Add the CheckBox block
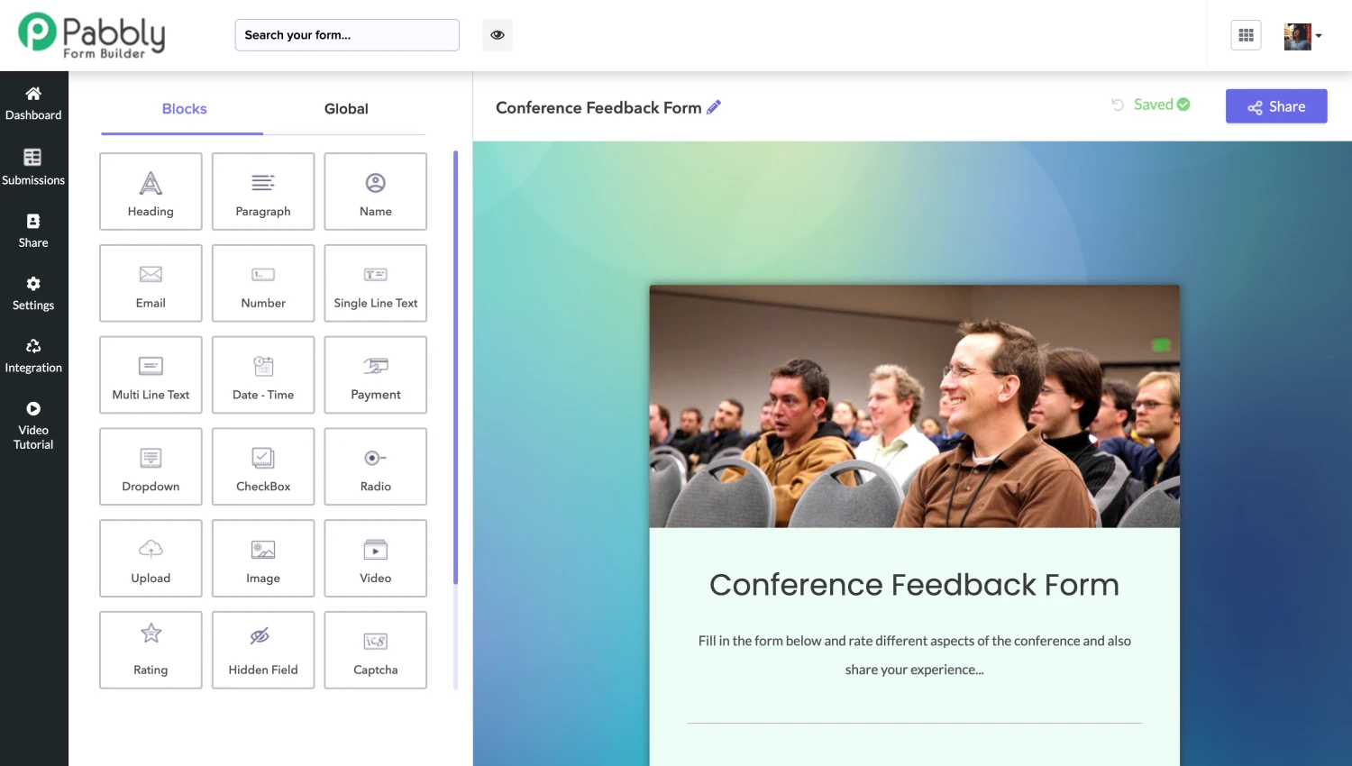 click(263, 467)
